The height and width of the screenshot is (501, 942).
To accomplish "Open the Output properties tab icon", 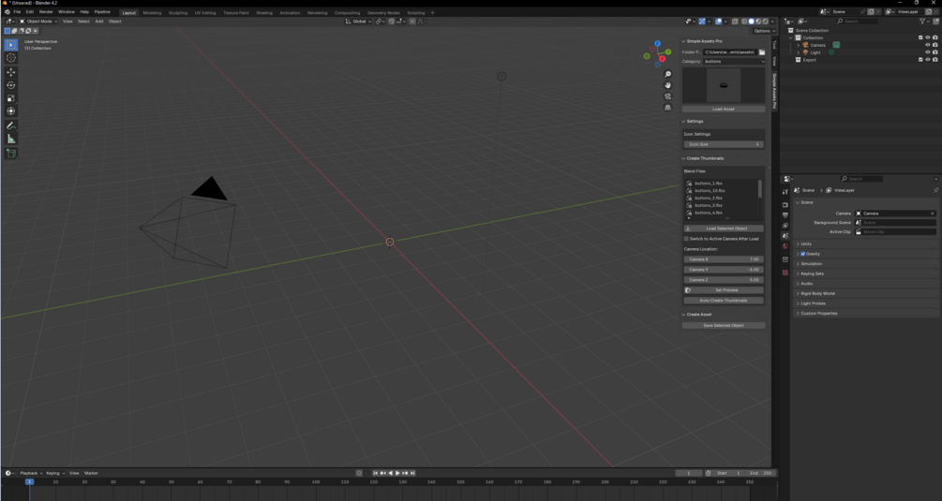I will pyautogui.click(x=785, y=215).
